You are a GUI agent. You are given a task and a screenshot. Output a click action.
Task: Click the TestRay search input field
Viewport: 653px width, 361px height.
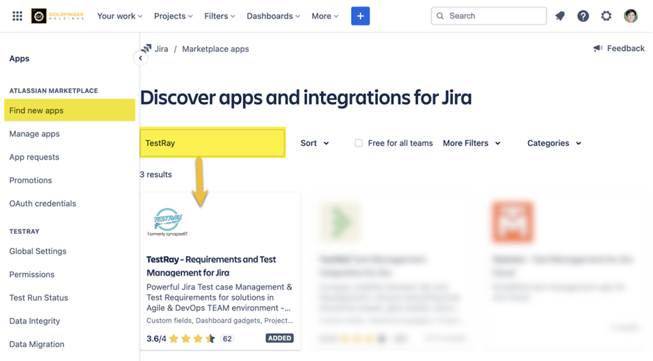212,143
